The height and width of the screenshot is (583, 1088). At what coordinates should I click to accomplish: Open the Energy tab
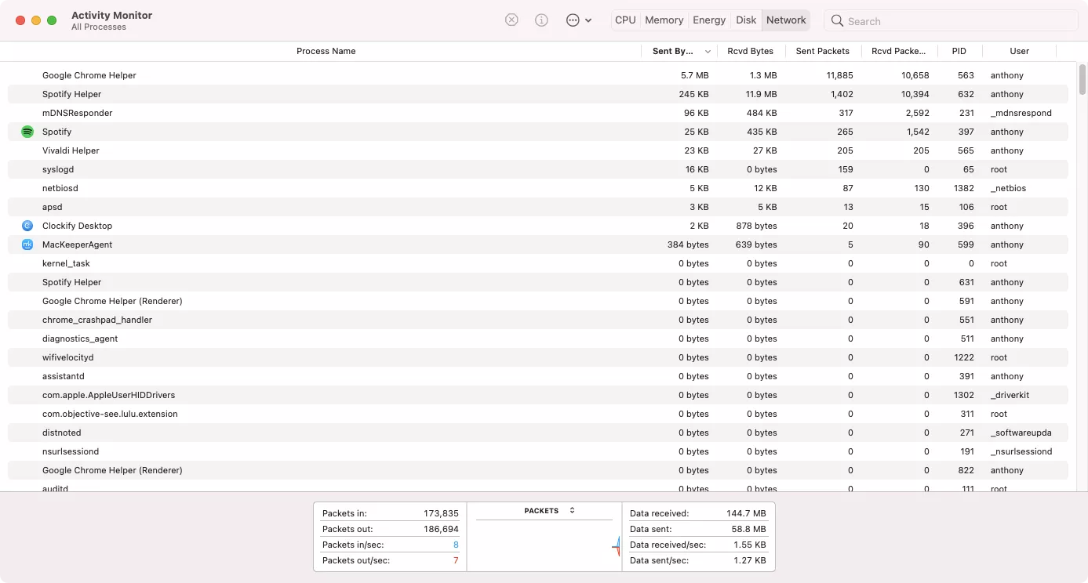(x=709, y=20)
